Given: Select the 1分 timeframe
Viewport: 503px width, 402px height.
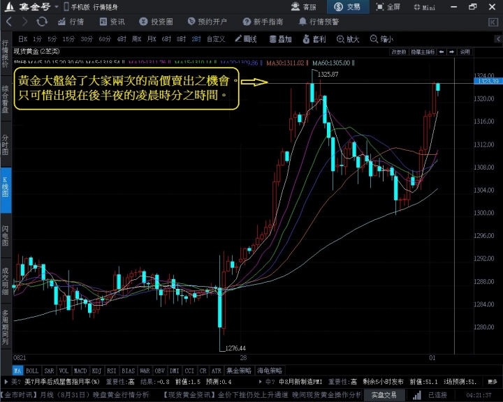Looking at the screenshot, I should coord(37,39).
